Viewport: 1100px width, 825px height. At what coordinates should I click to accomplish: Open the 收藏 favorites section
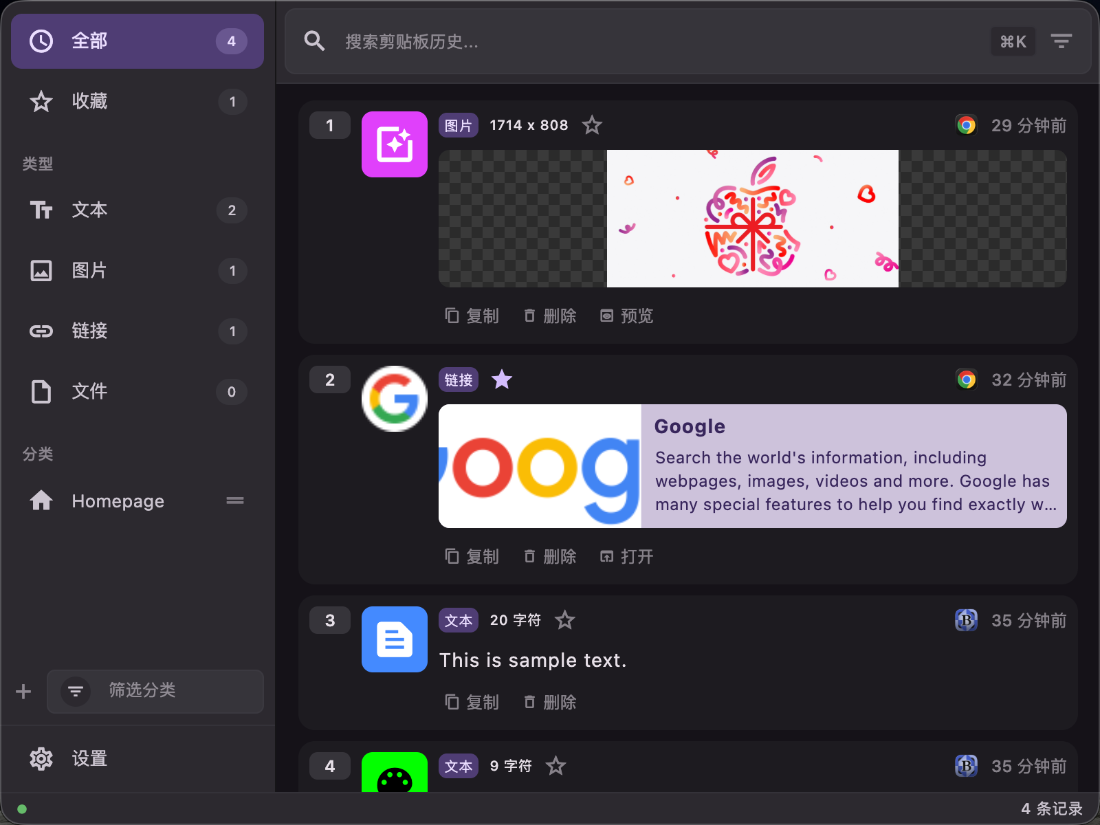(x=137, y=102)
